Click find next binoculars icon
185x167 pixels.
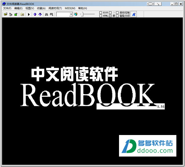pyautogui.click(x=51, y=14)
